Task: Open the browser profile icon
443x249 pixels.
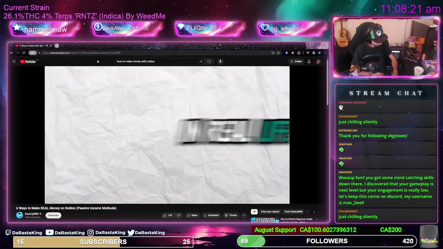Action: (x=314, y=53)
